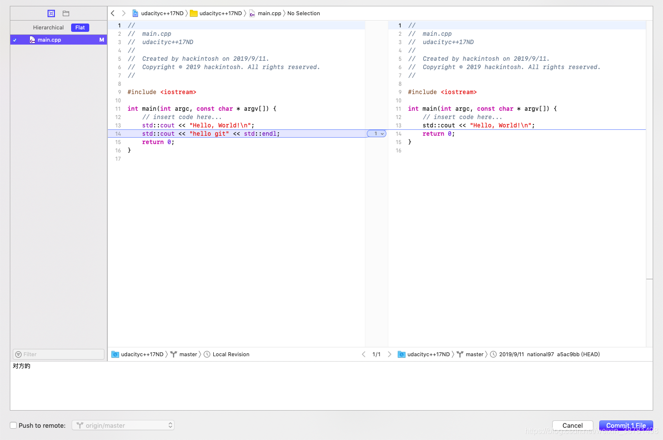Image resolution: width=663 pixels, height=440 pixels.
Task: Click Commit 1 File button
Action: tap(626, 425)
